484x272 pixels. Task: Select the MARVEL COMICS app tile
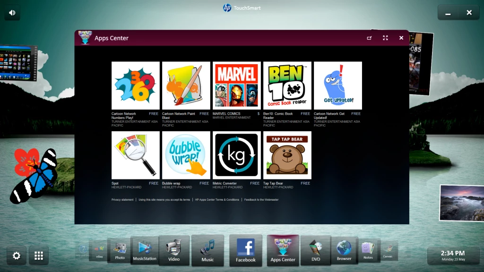pos(237,85)
